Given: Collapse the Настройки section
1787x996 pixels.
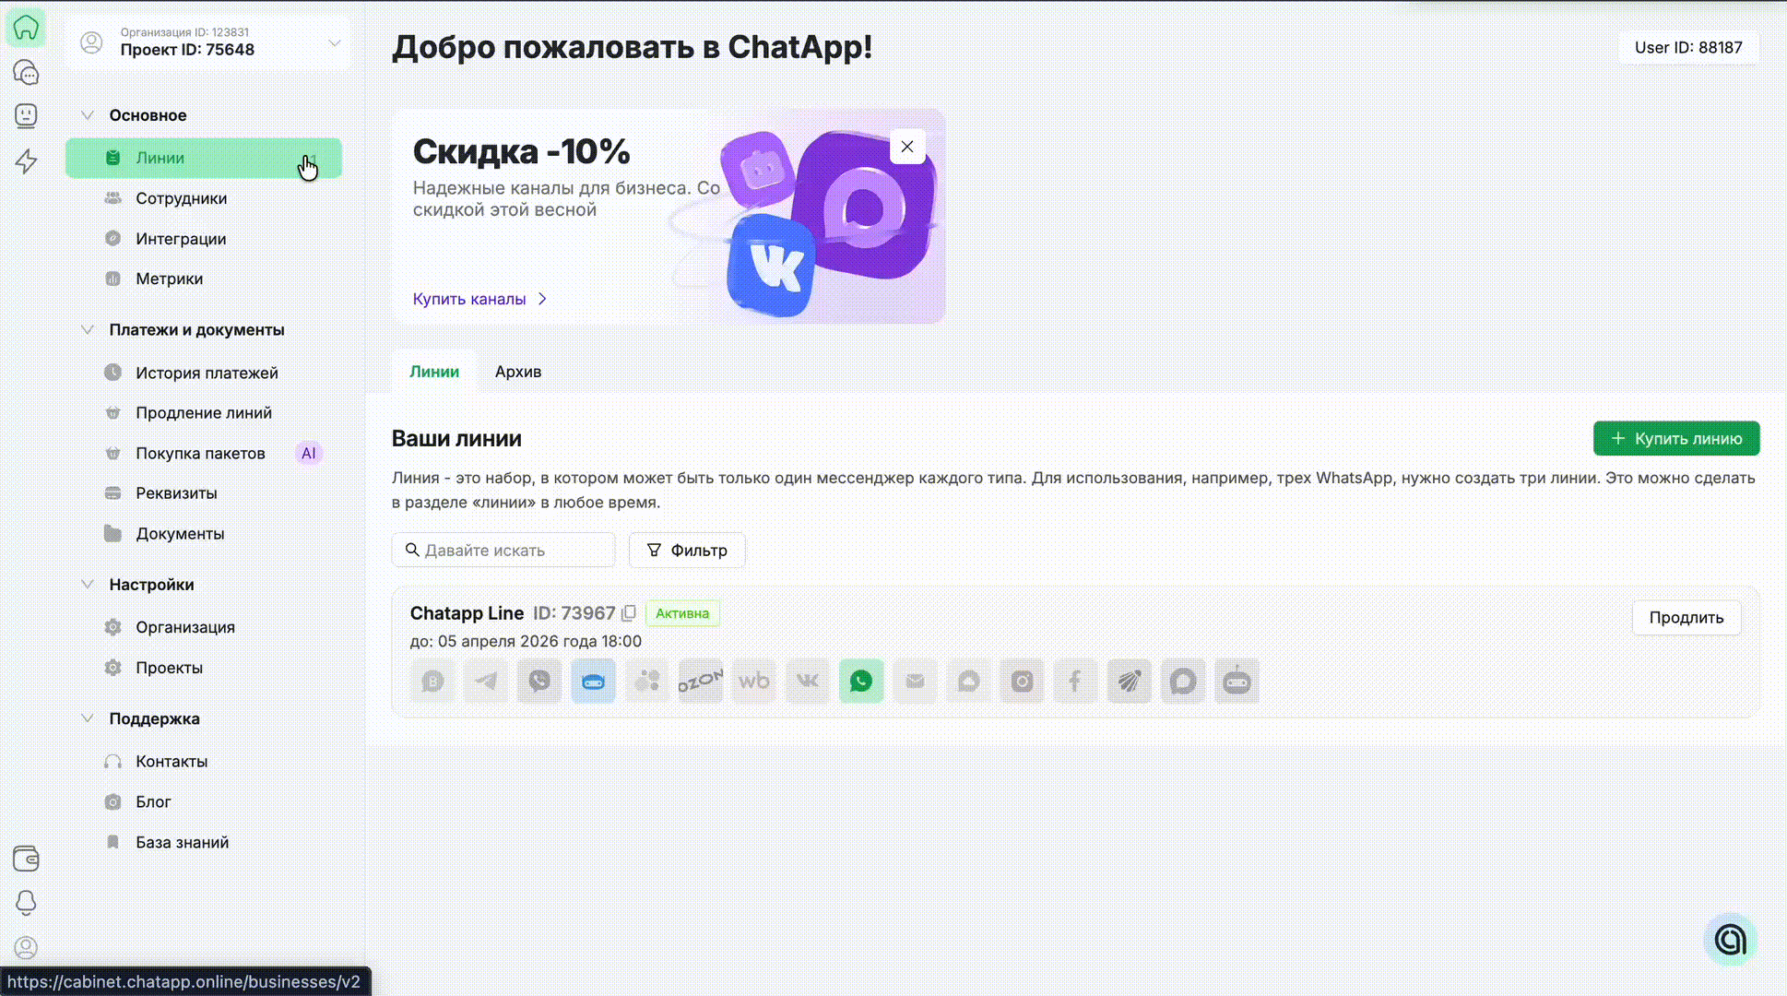Looking at the screenshot, I should tap(88, 585).
